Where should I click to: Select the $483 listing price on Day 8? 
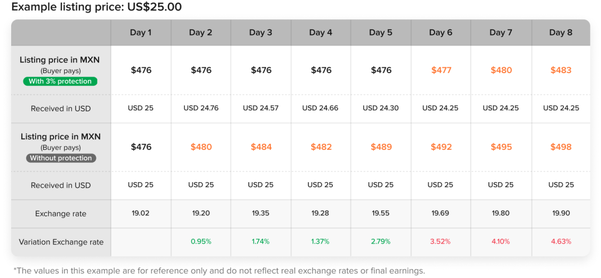click(561, 70)
